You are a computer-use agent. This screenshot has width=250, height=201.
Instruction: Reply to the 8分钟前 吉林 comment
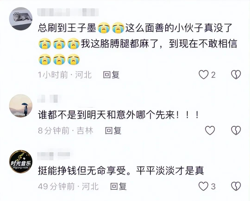click(x=113, y=130)
